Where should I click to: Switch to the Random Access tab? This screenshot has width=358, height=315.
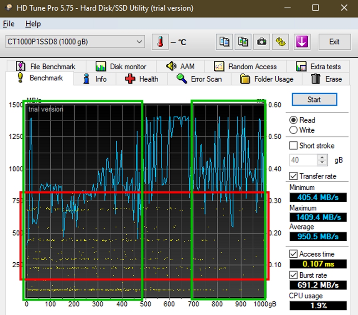pos(245,66)
